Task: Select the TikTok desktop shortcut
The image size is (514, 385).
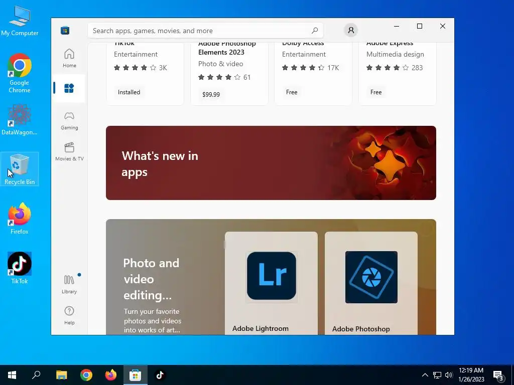Action: click(20, 268)
